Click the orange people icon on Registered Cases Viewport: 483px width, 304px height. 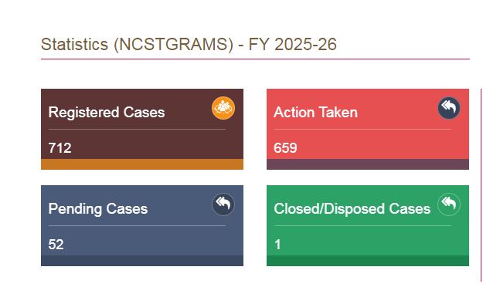point(223,108)
